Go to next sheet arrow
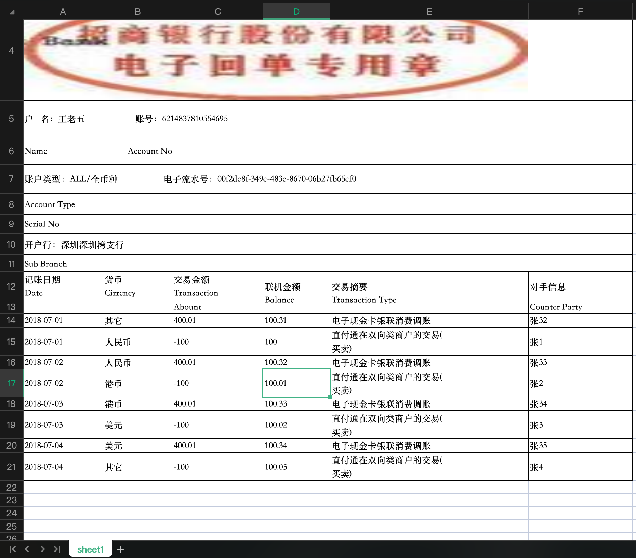The height and width of the screenshot is (558, 636). coord(42,549)
